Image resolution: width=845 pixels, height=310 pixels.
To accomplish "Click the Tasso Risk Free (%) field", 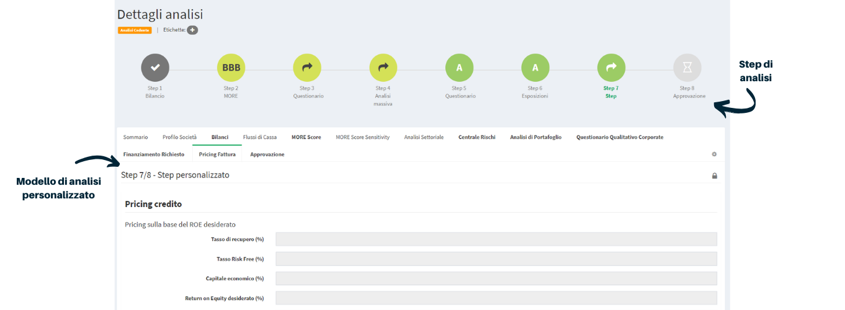I will (496, 259).
